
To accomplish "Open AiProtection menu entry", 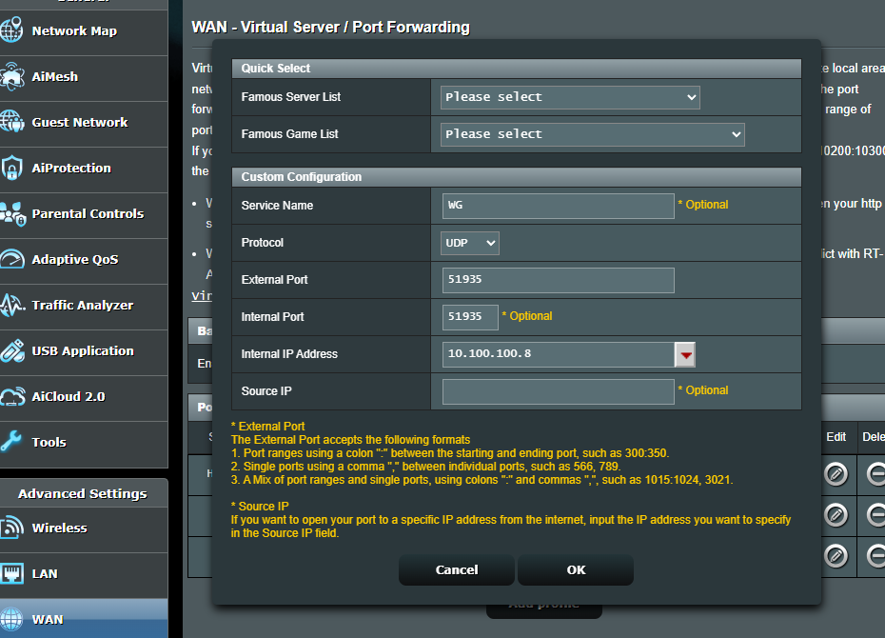I will tap(84, 169).
